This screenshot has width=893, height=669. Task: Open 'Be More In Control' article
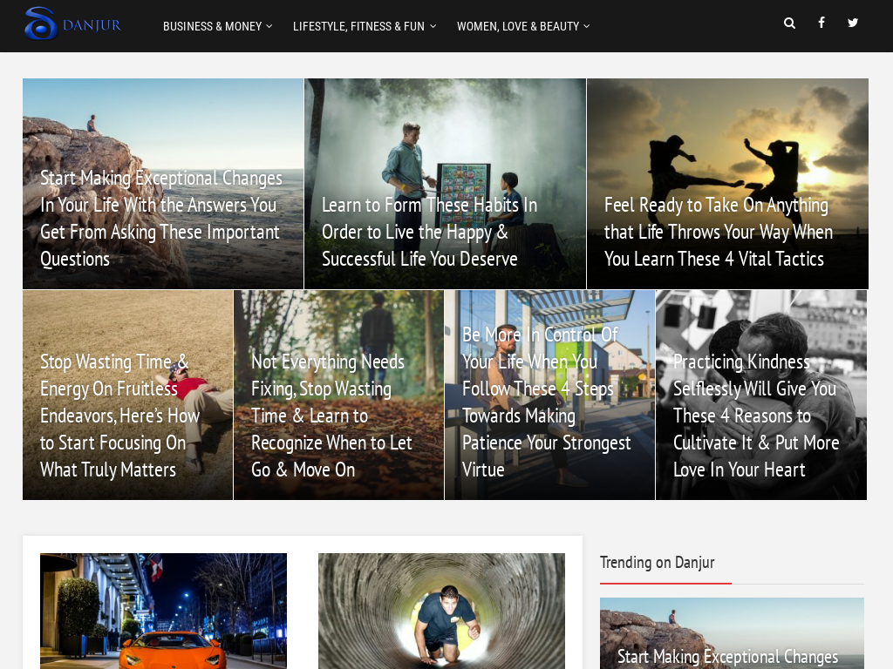549,395
